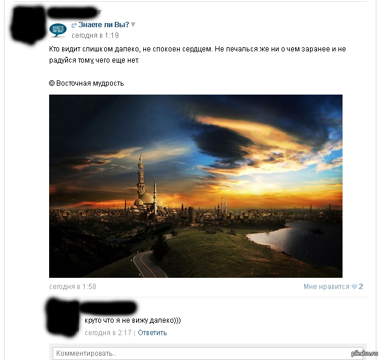This screenshot has width=381, height=360.
Task: Open the redacted commenter's name link
Action: tap(108, 307)
